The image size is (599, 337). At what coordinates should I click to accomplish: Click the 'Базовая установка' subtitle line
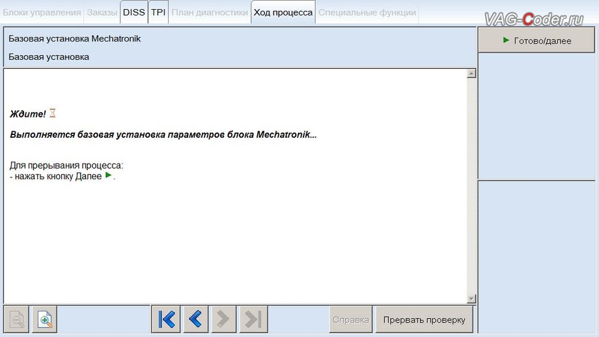tap(49, 56)
